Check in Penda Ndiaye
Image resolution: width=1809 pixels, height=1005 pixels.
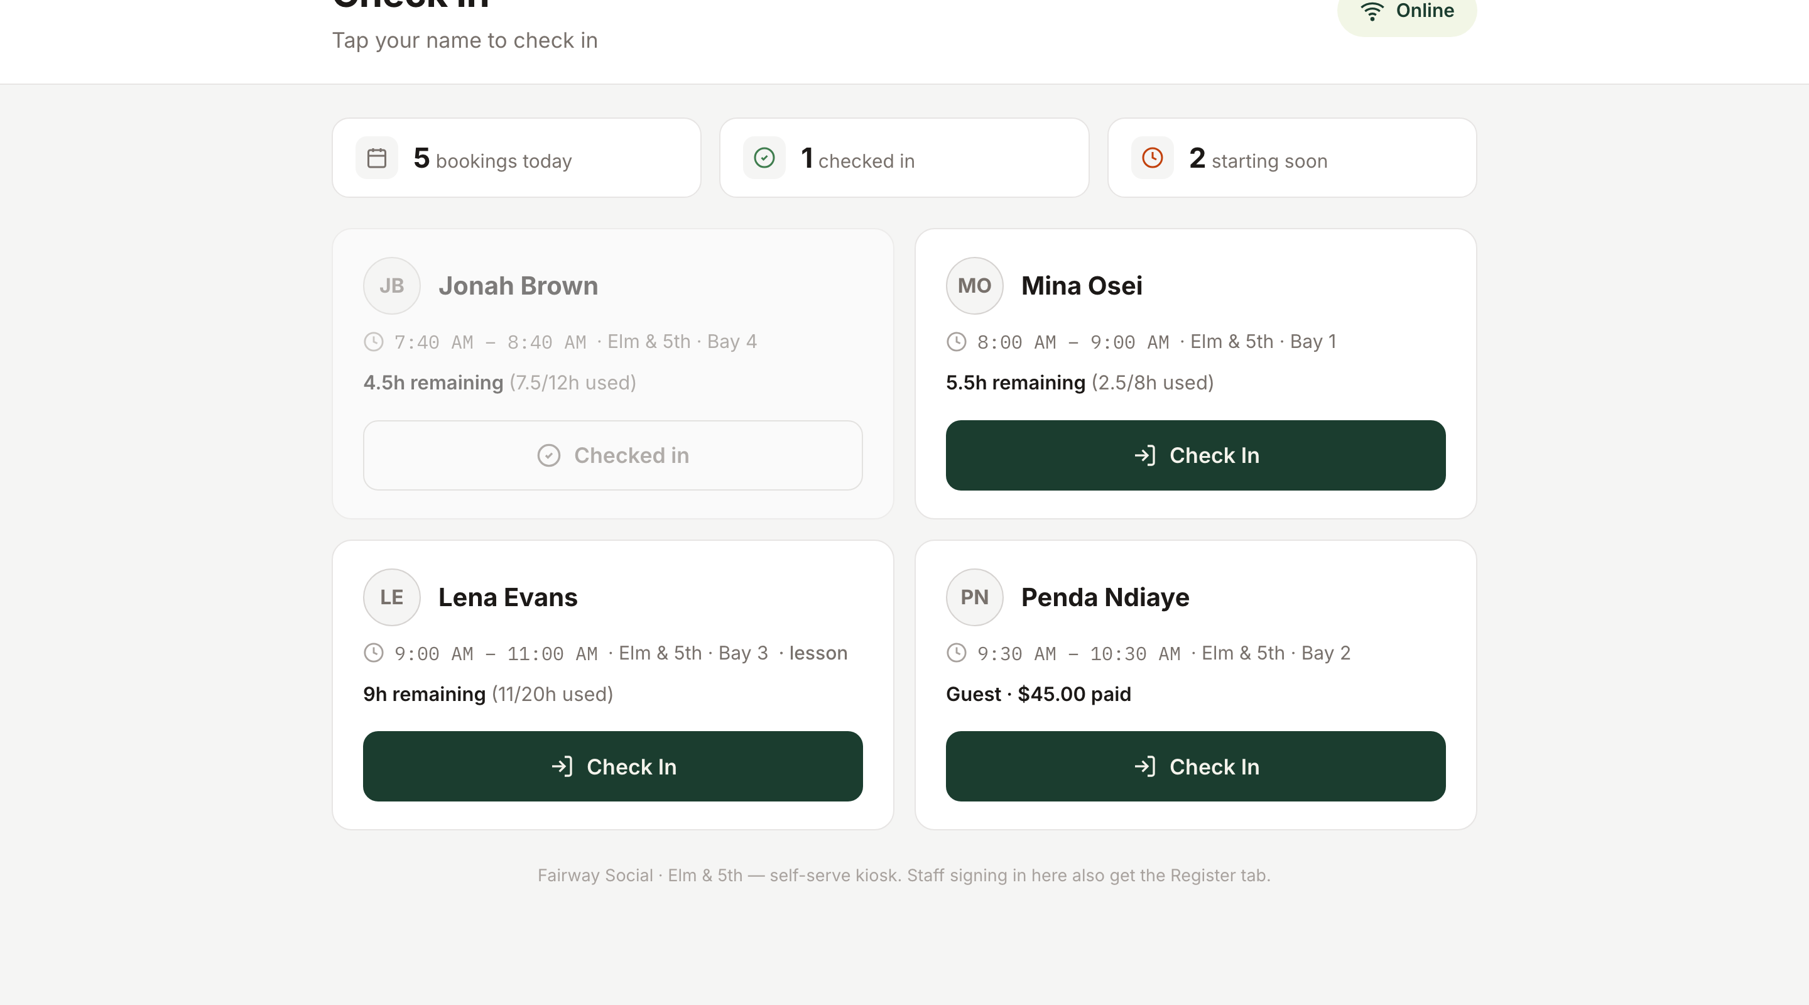coord(1195,766)
